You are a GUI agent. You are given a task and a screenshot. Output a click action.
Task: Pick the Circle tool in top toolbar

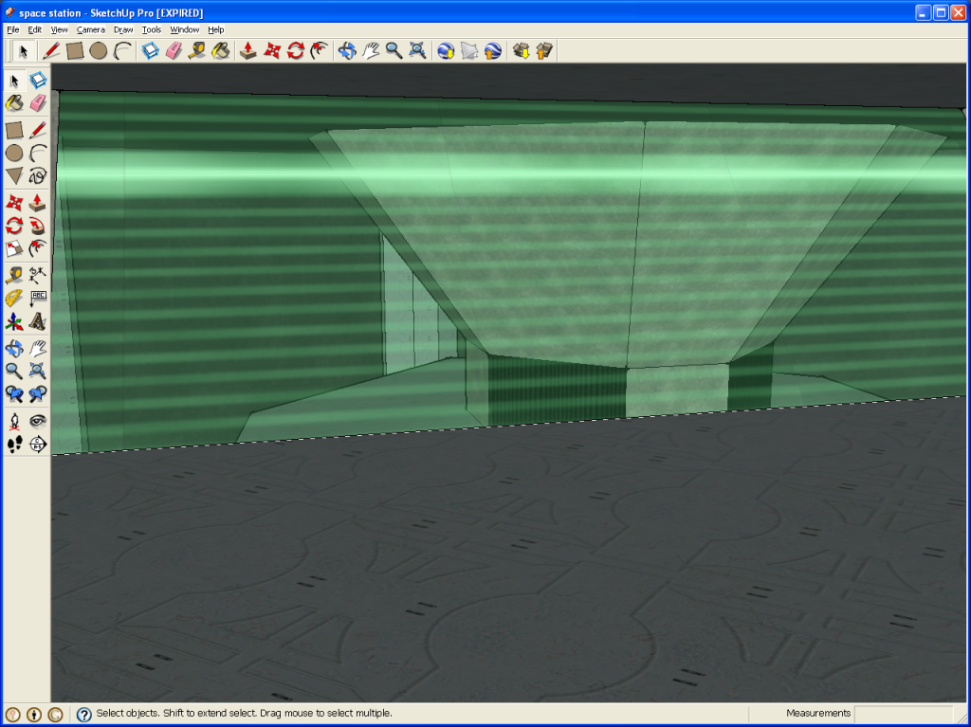coord(99,51)
